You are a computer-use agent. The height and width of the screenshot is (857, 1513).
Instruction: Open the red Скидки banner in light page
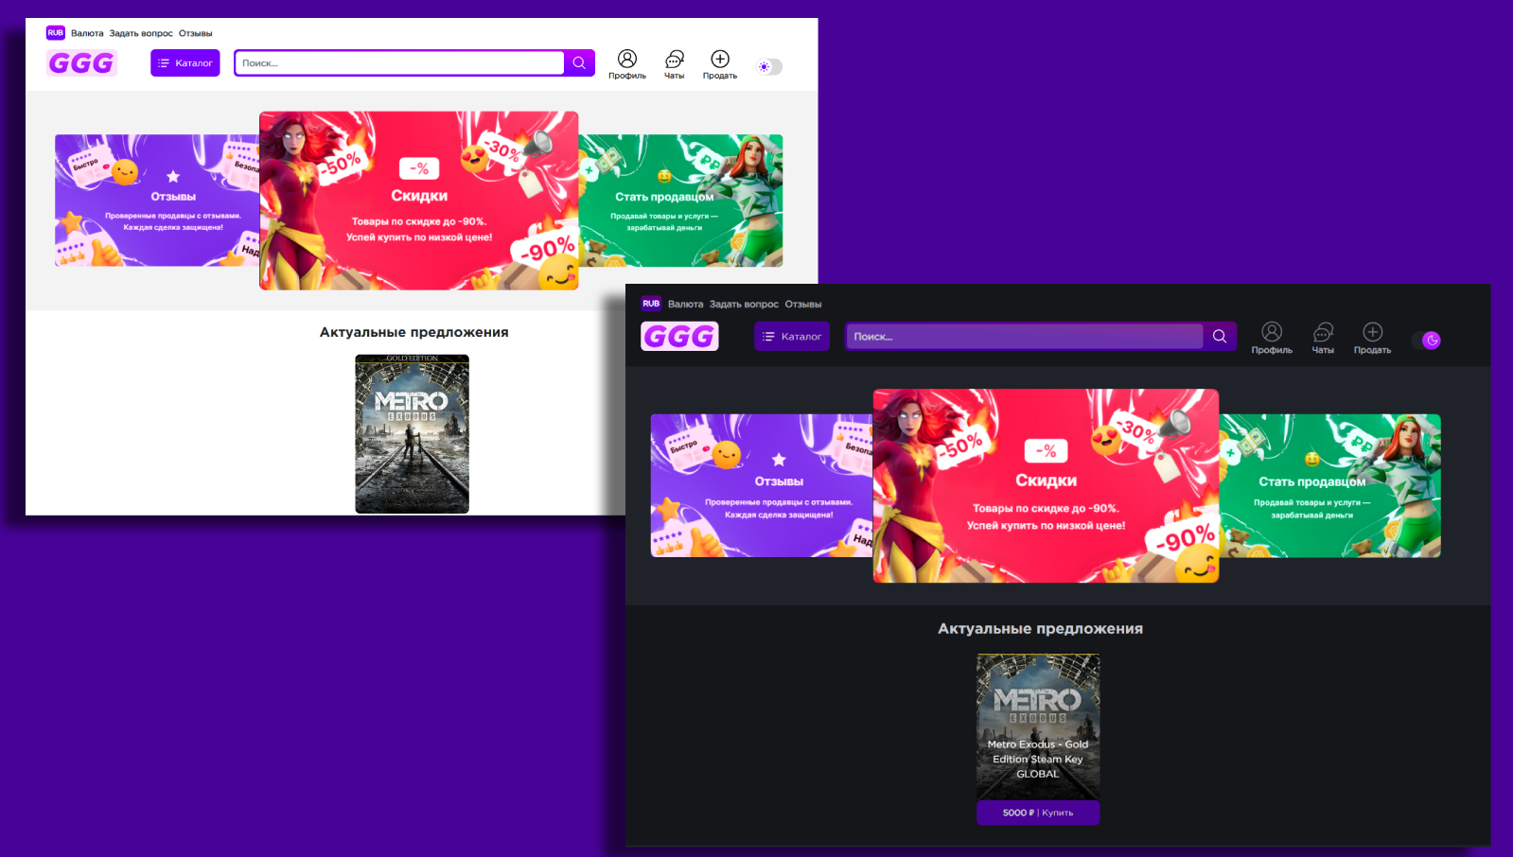coord(419,201)
